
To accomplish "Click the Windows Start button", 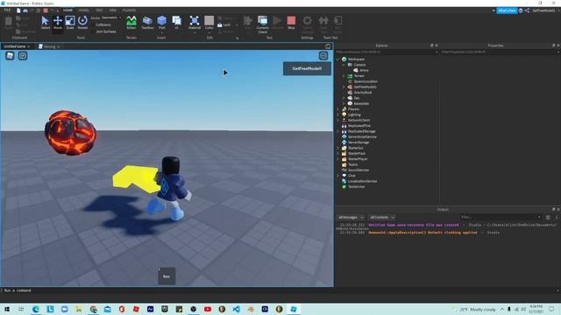I will pyautogui.click(x=7, y=309).
